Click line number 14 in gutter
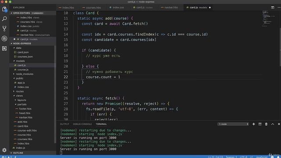This screenshot has width=281, height=158. click(66, 34)
